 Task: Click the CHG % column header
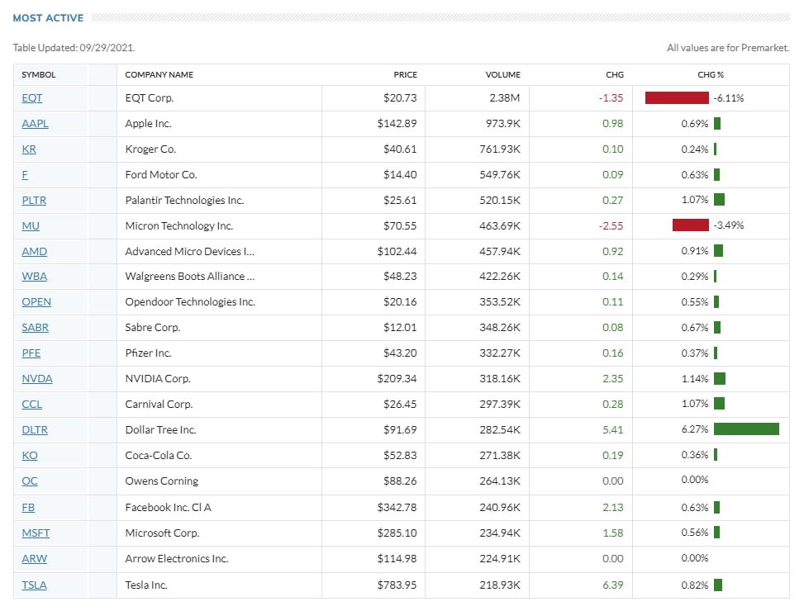click(710, 75)
